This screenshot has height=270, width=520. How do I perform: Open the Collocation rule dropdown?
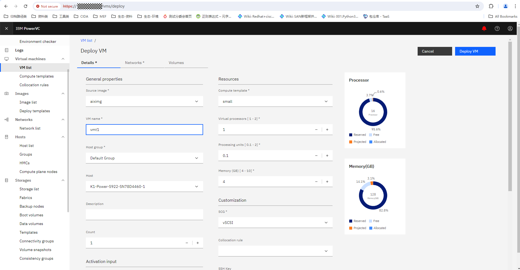point(275,251)
